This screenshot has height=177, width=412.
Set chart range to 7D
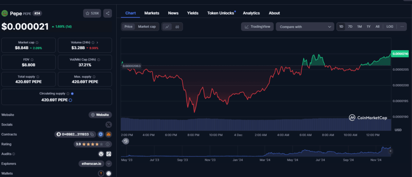[350, 27]
